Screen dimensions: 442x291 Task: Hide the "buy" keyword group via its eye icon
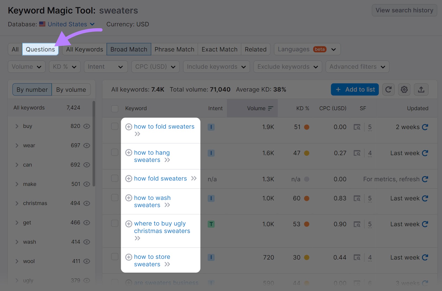click(86, 126)
